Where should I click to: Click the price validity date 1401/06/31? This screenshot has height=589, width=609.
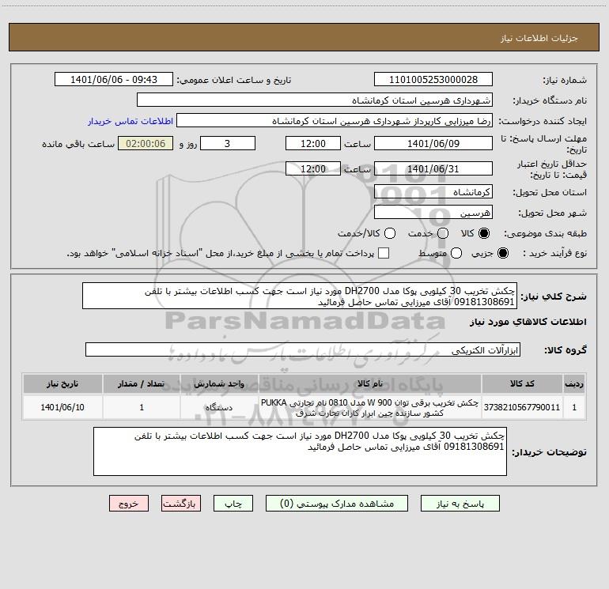(433, 168)
